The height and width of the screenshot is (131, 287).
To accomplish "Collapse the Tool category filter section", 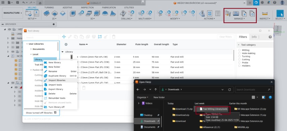I will click(239, 45).
